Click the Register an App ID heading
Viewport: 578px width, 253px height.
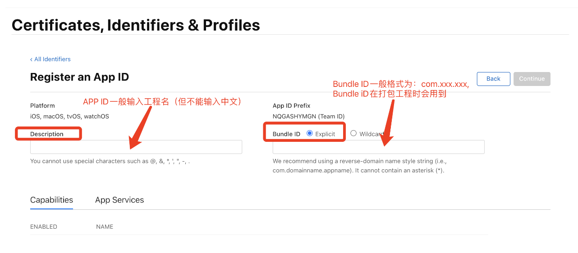pyautogui.click(x=80, y=77)
